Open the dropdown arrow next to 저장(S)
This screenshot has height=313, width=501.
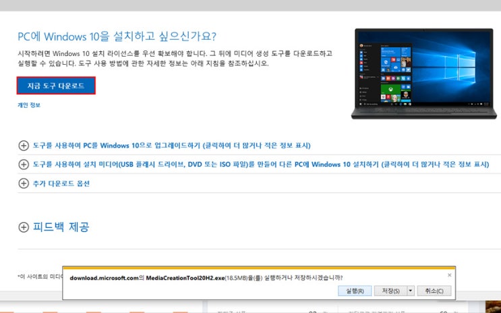411,291
